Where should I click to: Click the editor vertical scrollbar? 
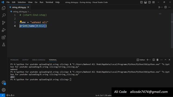click(172, 31)
